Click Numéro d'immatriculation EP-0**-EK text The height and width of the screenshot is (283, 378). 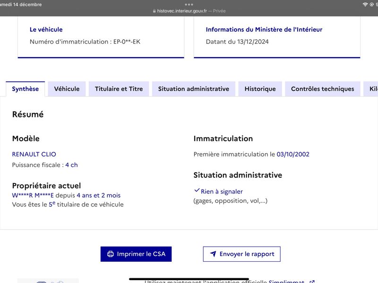[x=85, y=42]
